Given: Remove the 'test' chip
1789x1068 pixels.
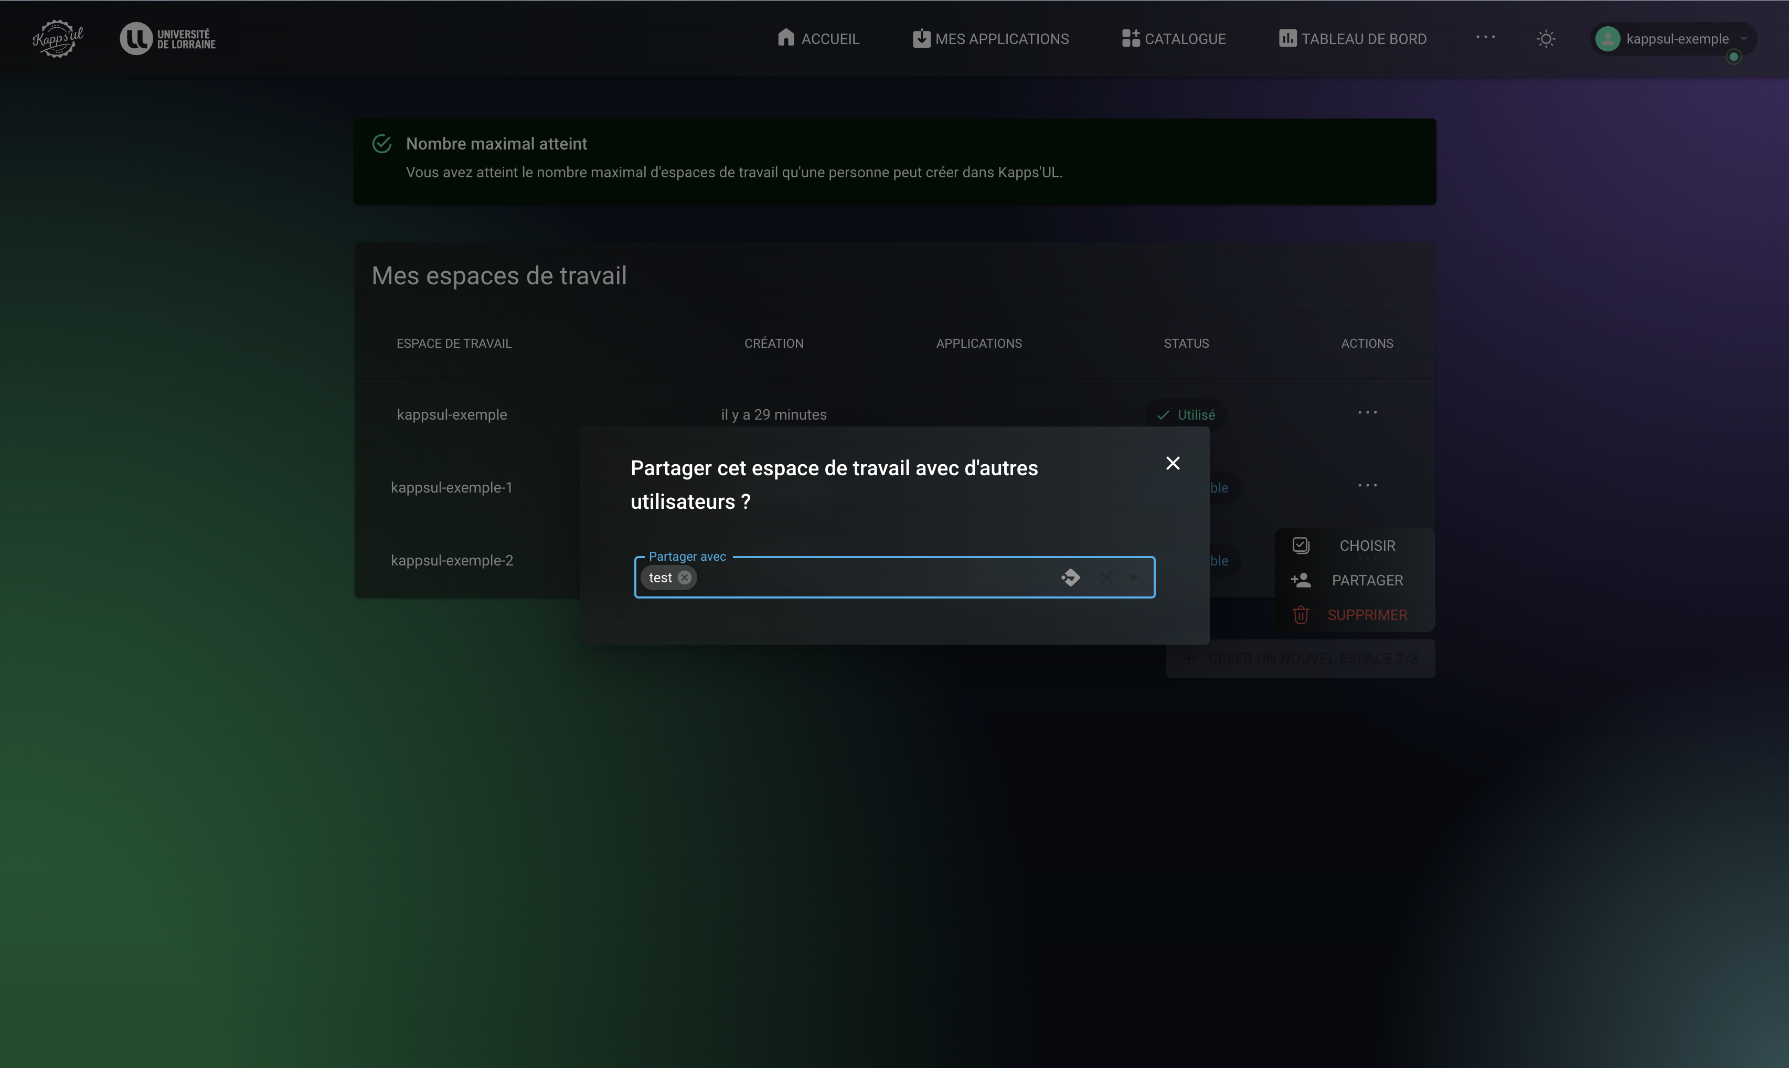Looking at the screenshot, I should tap(684, 578).
